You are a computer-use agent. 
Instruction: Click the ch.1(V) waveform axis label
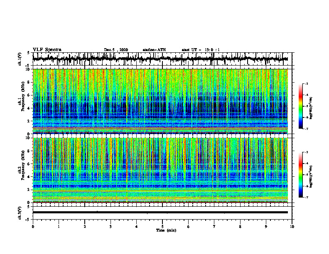(20, 59)
